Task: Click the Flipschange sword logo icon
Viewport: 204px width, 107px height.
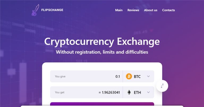Action: tap(35, 10)
